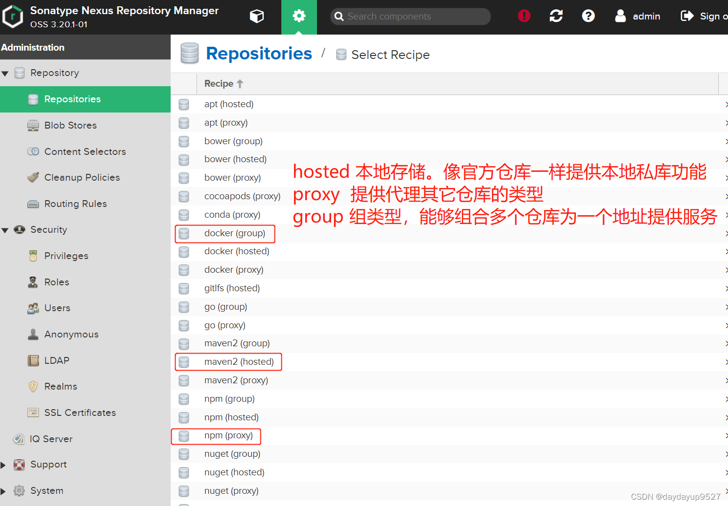
Task: Select the go (group) recipe
Action: (449, 307)
